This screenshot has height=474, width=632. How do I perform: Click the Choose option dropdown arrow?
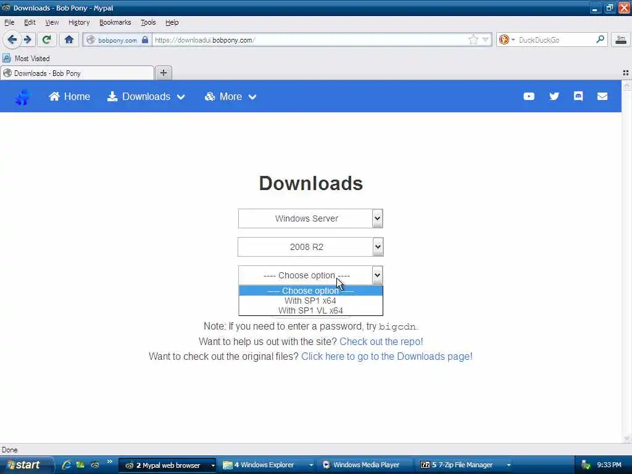pos(377,275)
